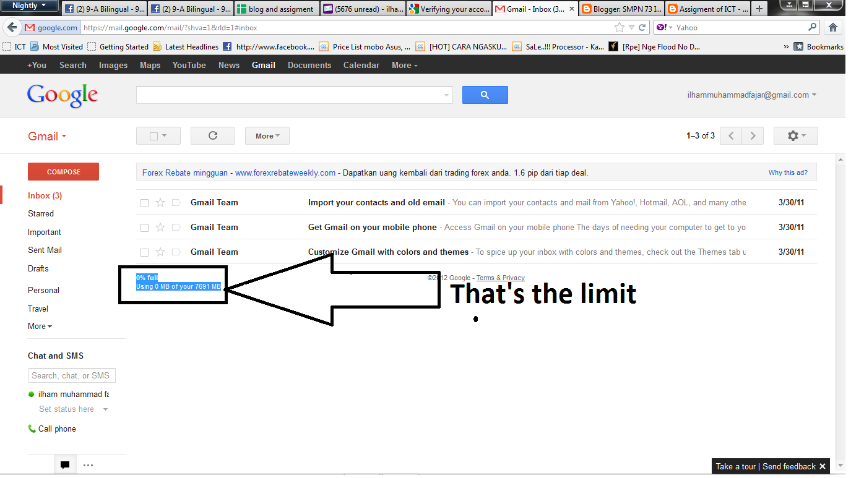
Task: Click the browser back arrow button
Action: click(x=12, y=28)
